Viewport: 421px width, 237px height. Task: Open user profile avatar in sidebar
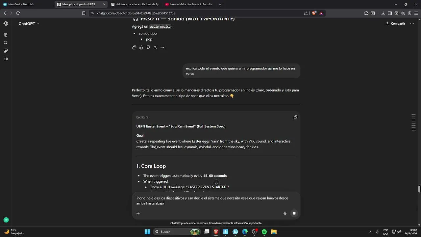click(6, 220)
